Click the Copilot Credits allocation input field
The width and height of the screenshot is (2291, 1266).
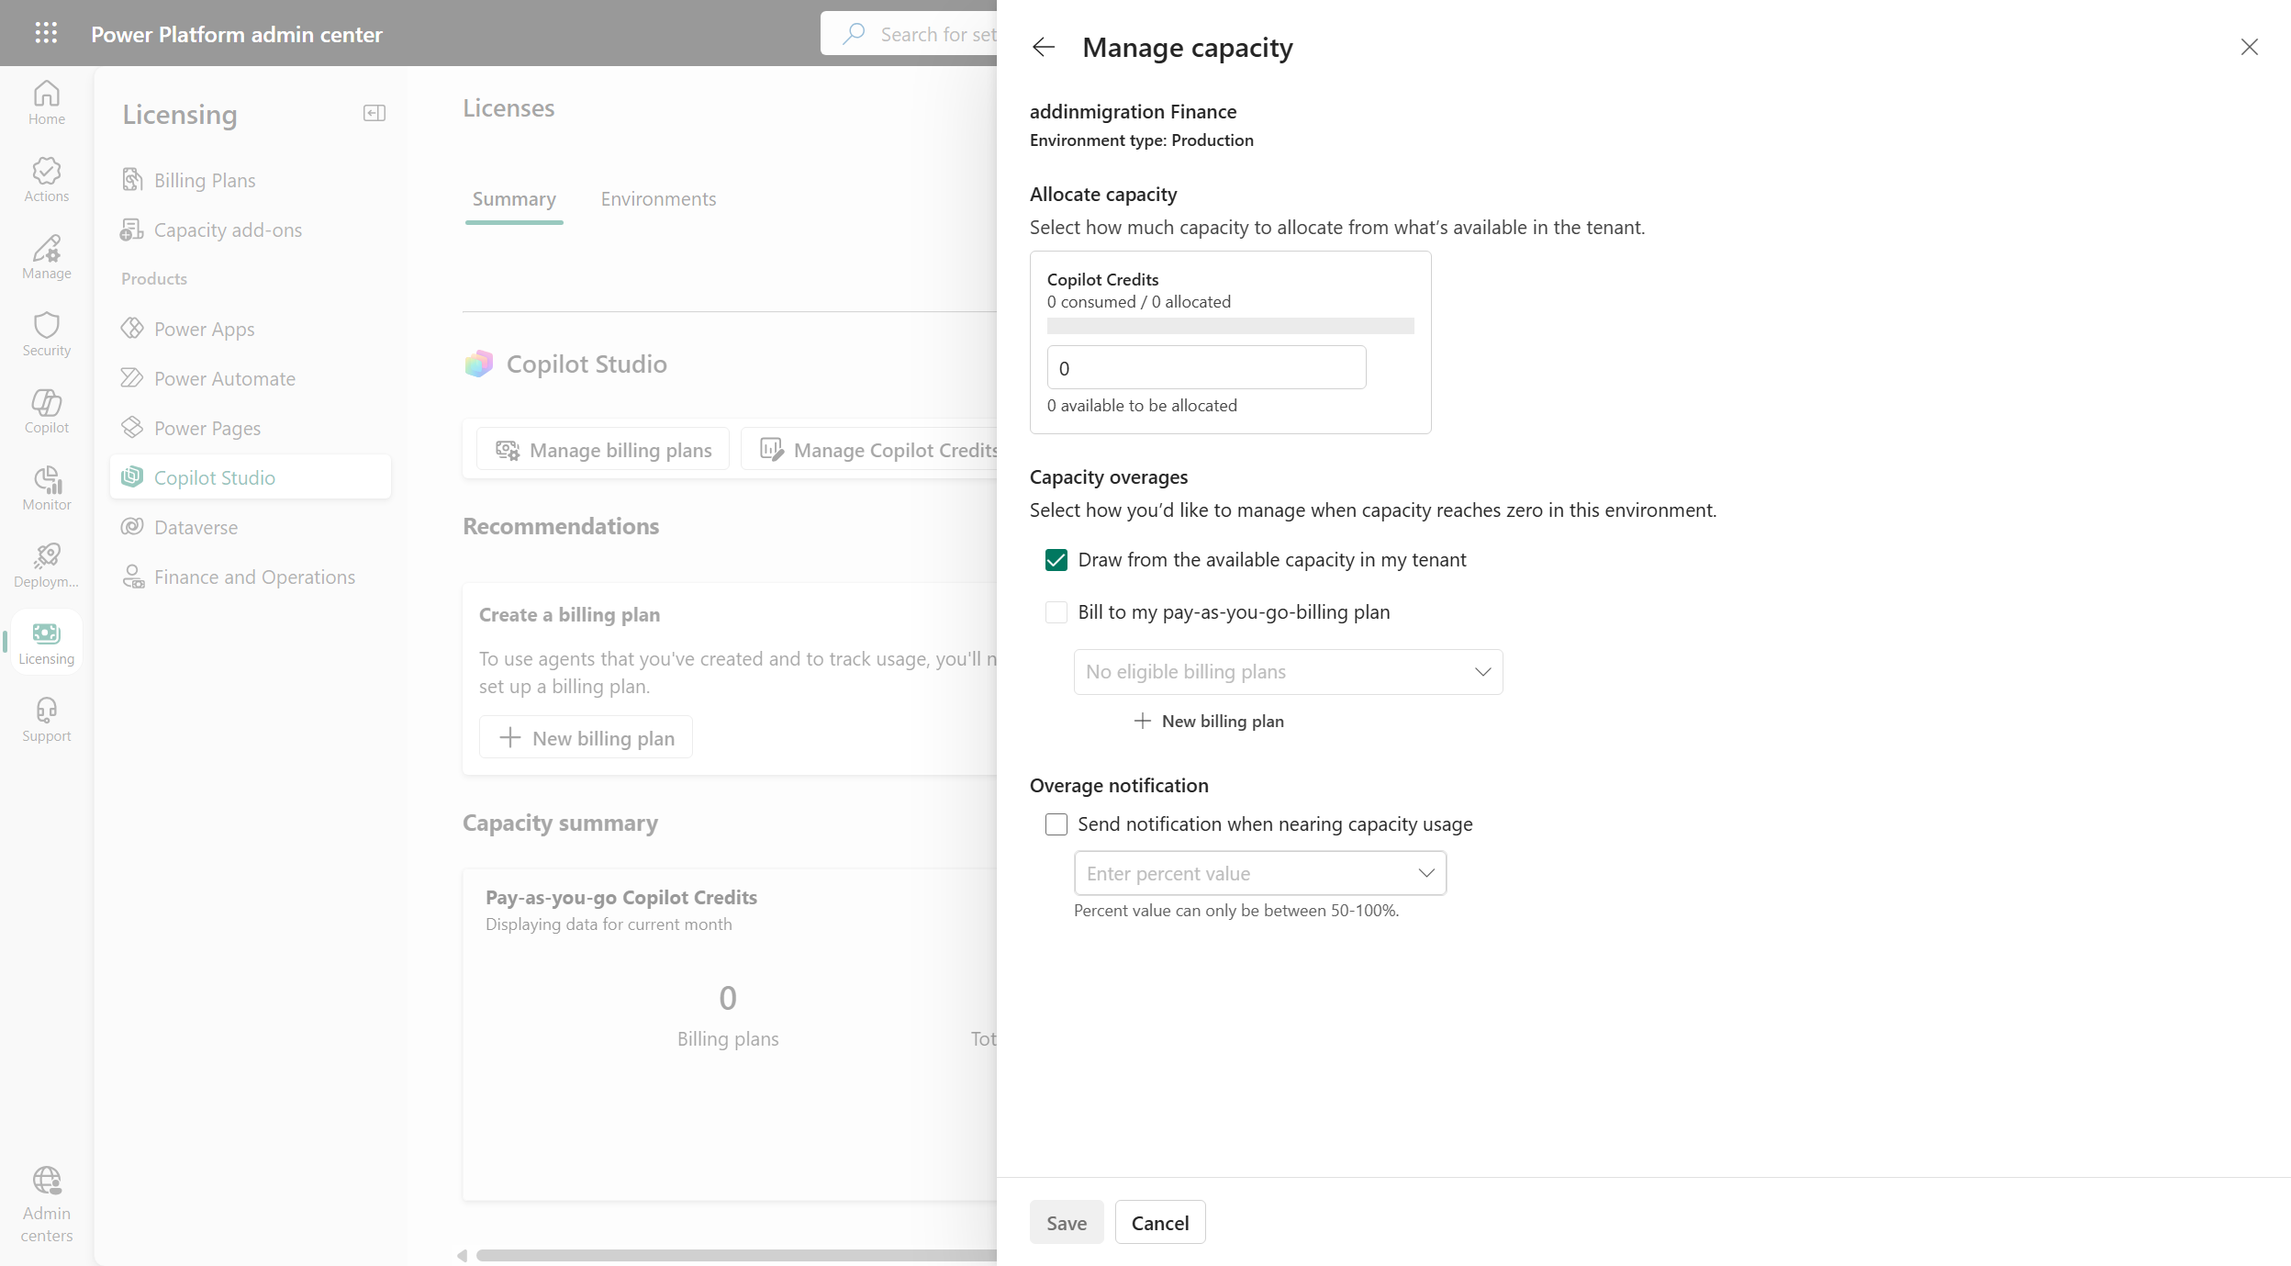coord(1206,368)
